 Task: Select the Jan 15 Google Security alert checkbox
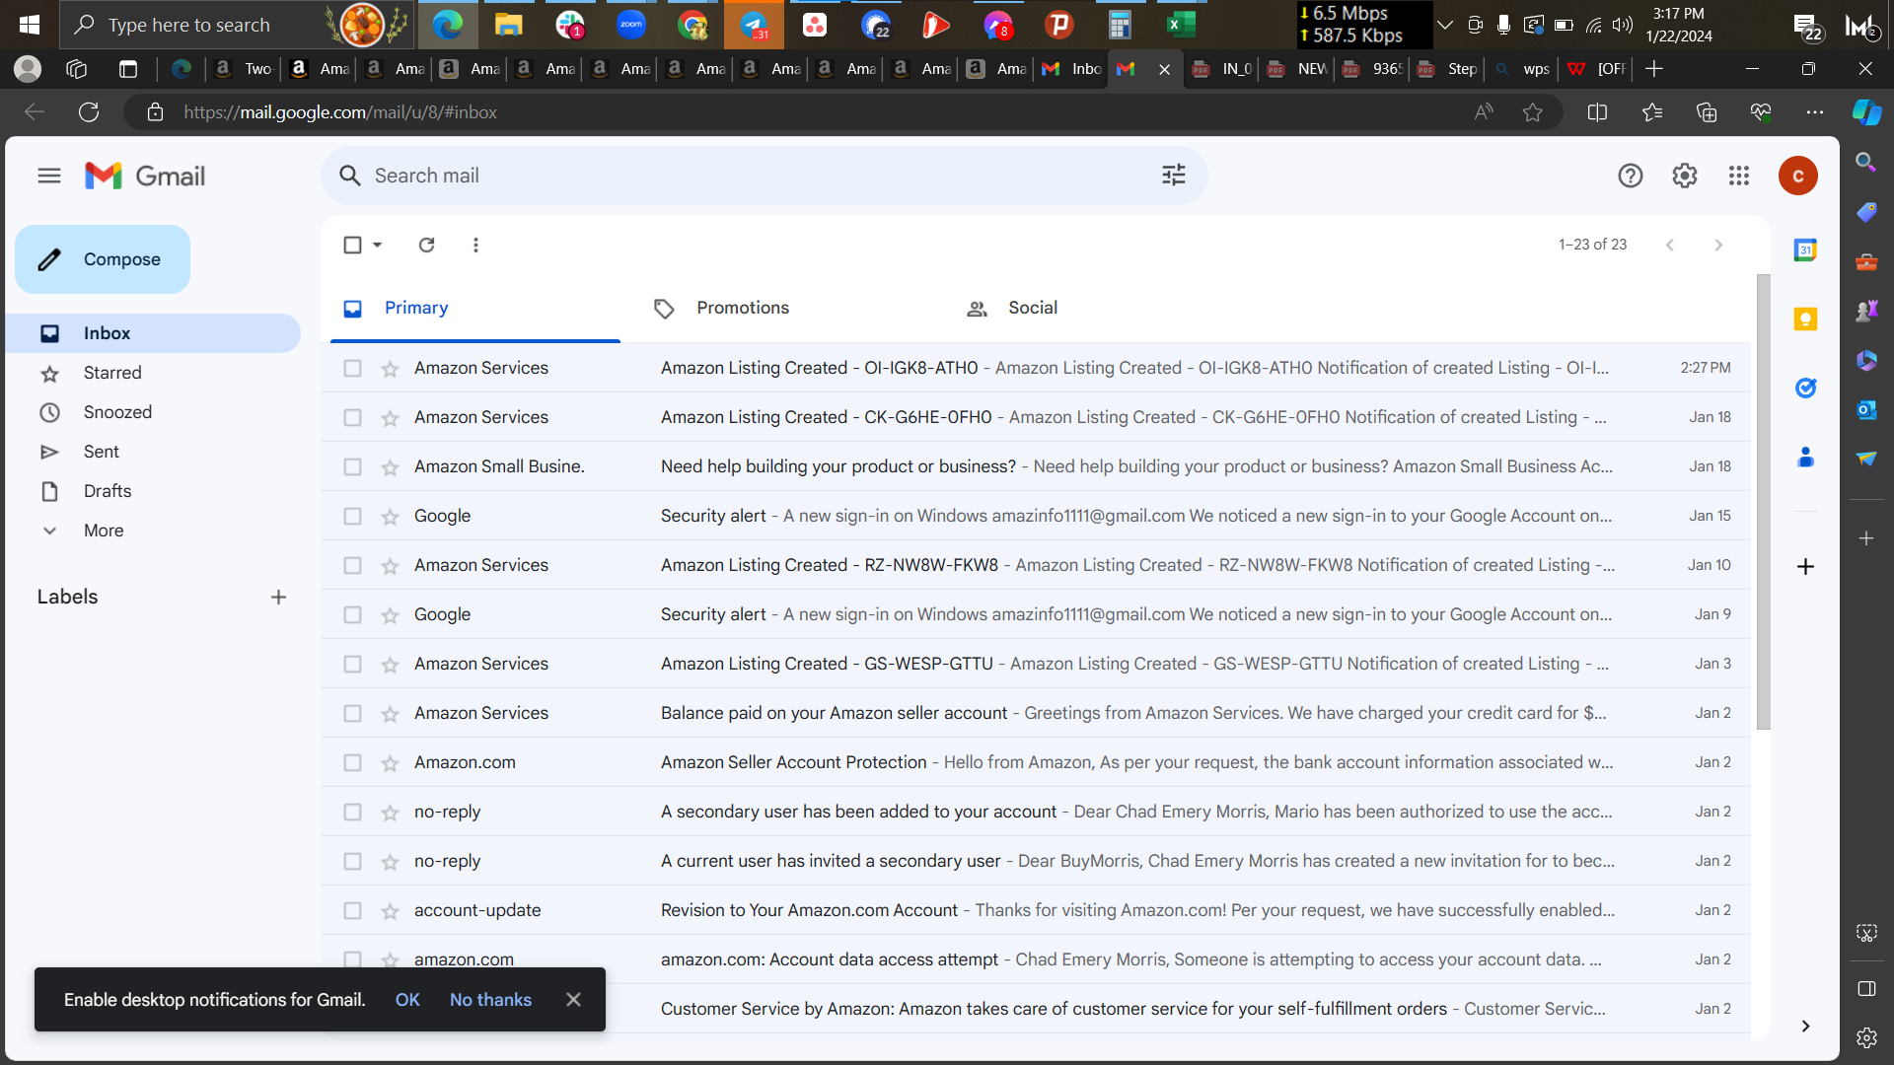tap(352, 516)
